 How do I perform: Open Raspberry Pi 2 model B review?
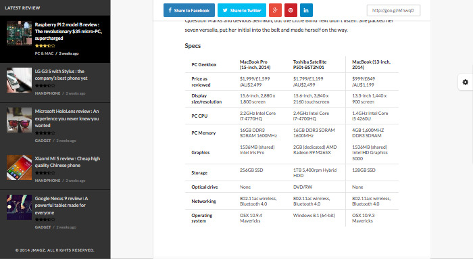(68, 31)
